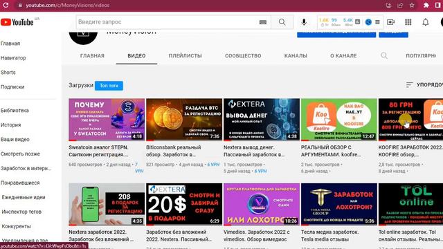Open the СООБЩЕСТВО tab
The width and height of the screenshot is (443, 249).
(x=243, y=55)
